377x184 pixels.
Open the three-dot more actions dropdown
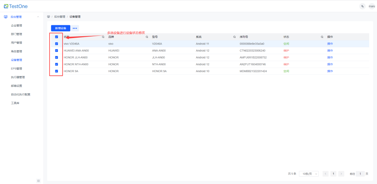point(75,28)
